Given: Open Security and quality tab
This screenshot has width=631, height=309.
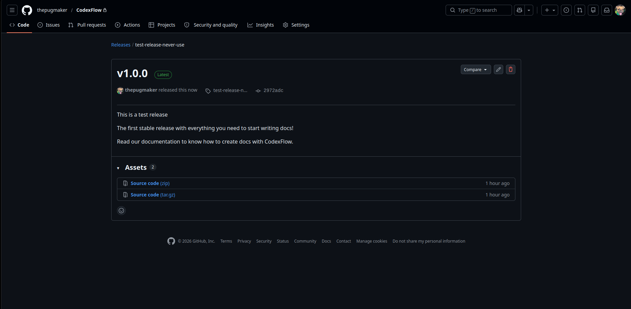Looking at the screenshot, I should 211,25.
